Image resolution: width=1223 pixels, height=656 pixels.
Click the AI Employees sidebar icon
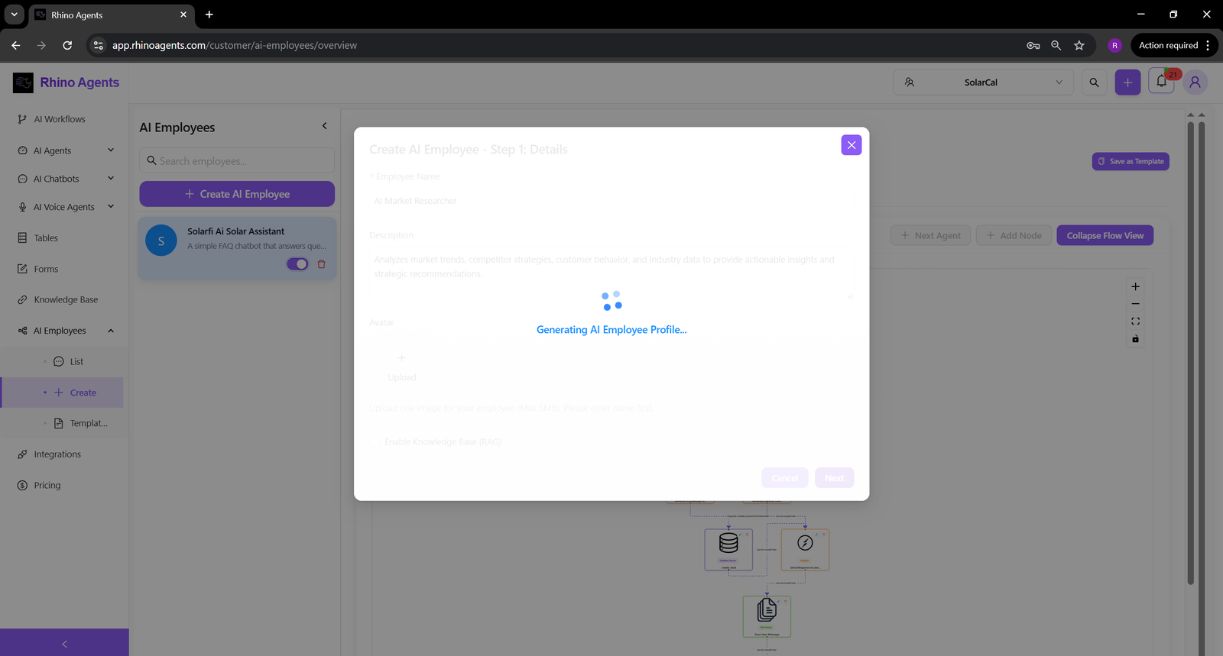[x=22, y=331]
